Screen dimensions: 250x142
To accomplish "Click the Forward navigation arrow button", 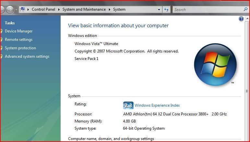I will (10, 9).
